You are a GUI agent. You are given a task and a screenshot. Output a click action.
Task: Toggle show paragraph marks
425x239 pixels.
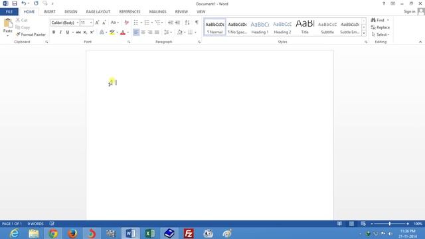(197, 23)
